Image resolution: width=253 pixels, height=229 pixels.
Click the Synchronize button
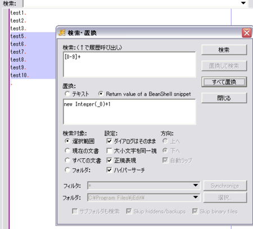pyautogui.click(x=225, y=186)
